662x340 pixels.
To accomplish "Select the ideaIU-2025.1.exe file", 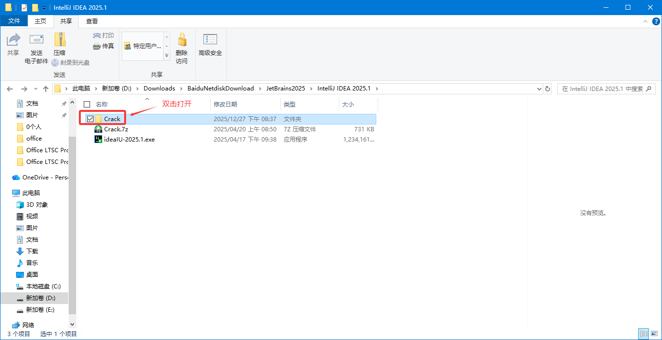I will pyautogui.click(x=129, y=140).
